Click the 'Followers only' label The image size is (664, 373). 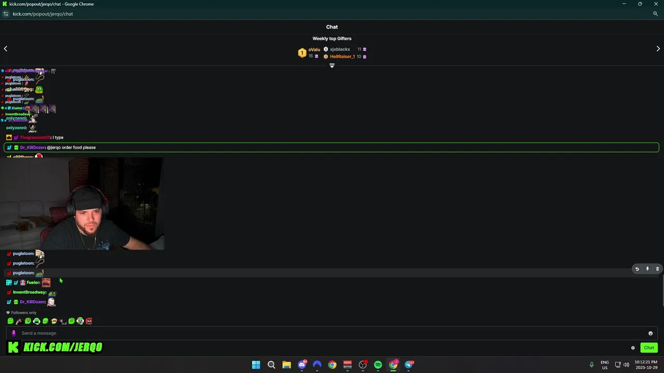tap(24, 312)
